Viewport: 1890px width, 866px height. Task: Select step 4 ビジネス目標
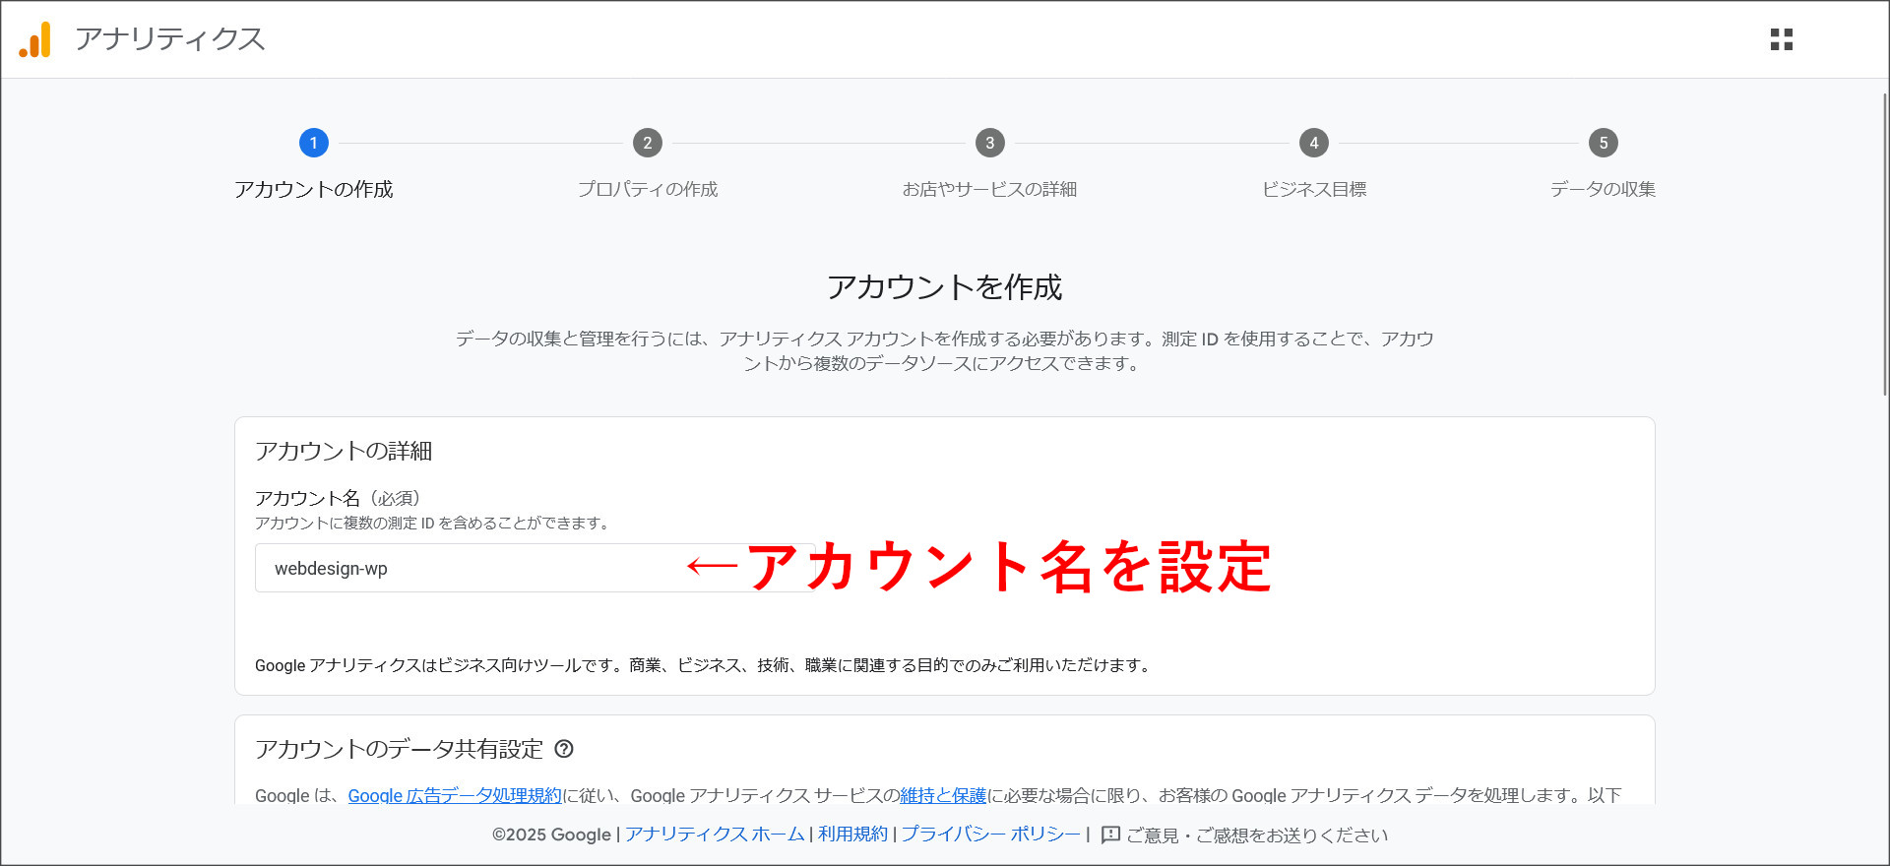pos(1314,163)
